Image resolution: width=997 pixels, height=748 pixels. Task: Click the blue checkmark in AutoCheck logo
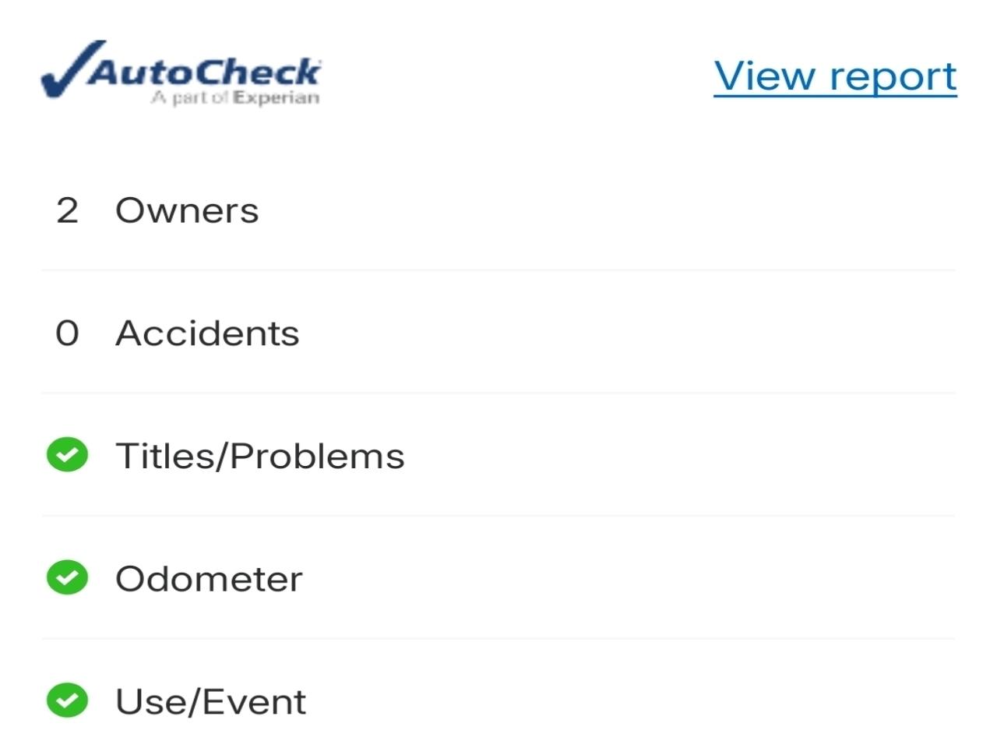pyautogui.click(x=70, y=72)
